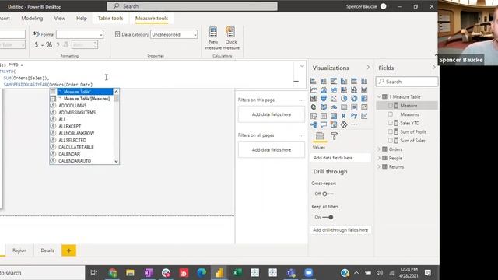
Task: Collapse the Fields pane
Action: point(434,68)
